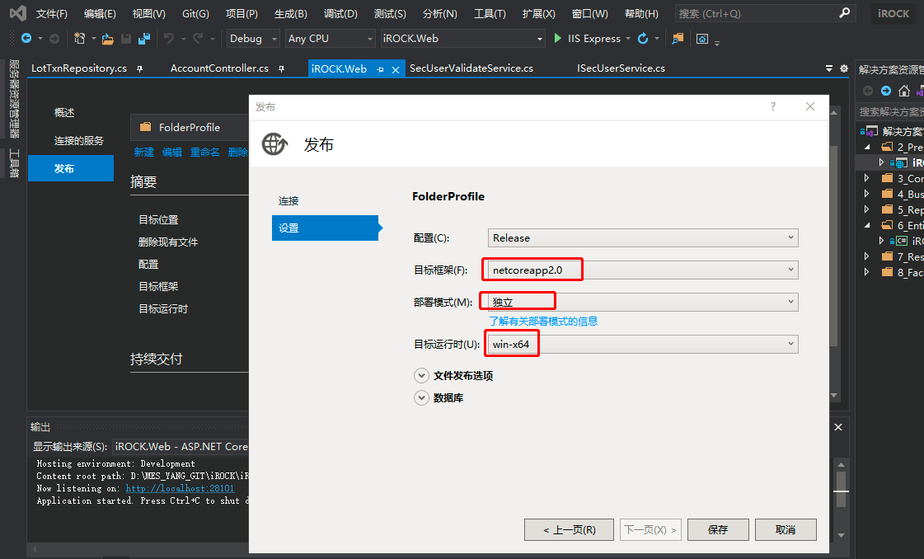This screenshot has width=924, height=559.
Task: Open the 目标运行时 win-x64 dropdown
Action: point(643,344)
